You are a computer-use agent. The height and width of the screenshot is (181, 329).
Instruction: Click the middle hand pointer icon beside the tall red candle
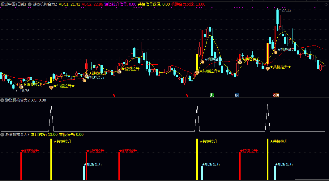202,61
